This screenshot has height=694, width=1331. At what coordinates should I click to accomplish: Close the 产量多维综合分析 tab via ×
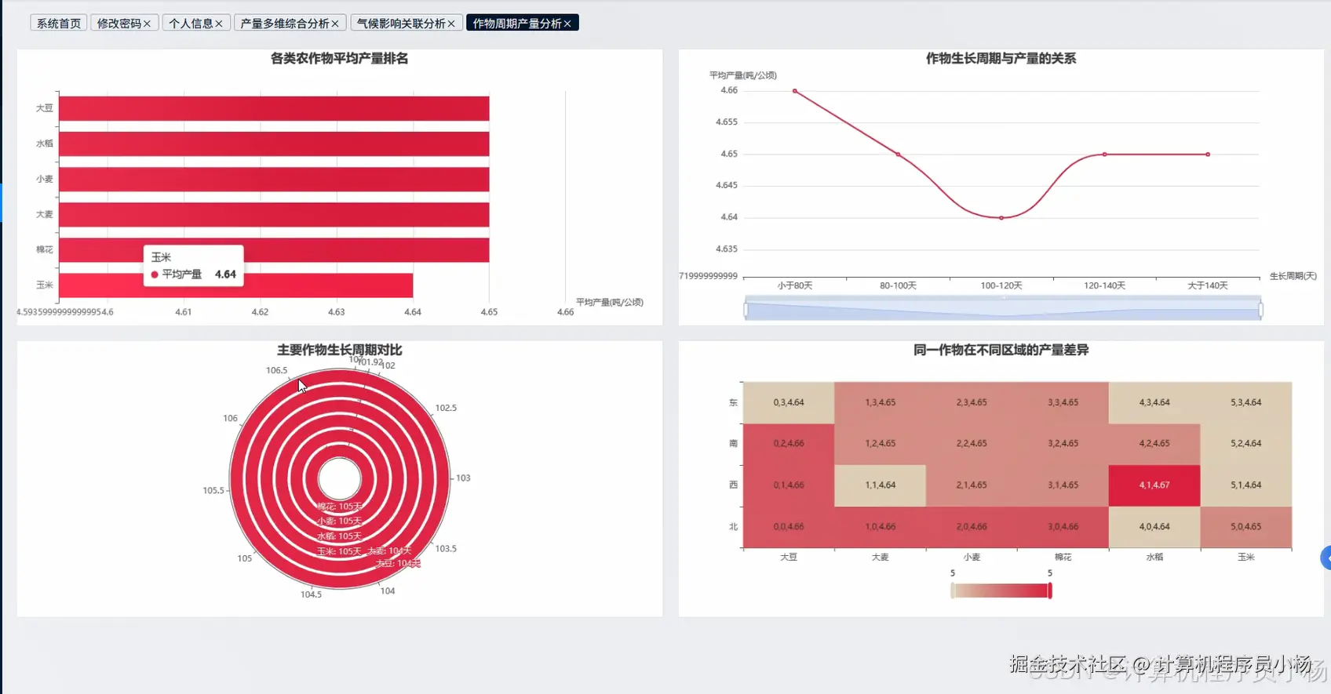tap(335, 24)
